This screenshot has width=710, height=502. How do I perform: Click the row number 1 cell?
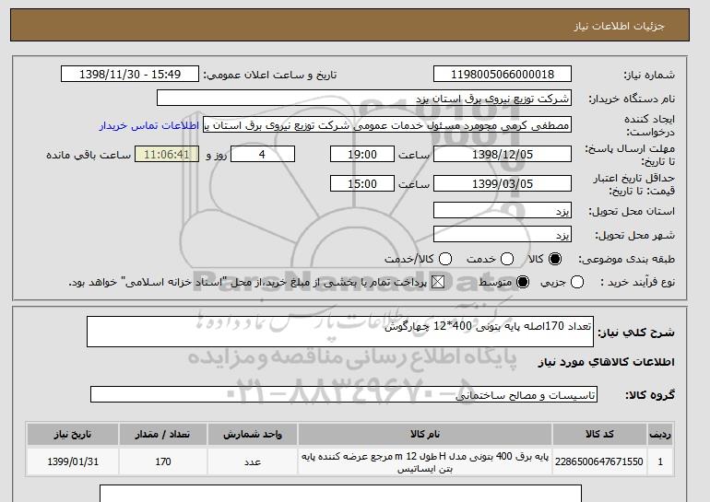click(660, 461)
